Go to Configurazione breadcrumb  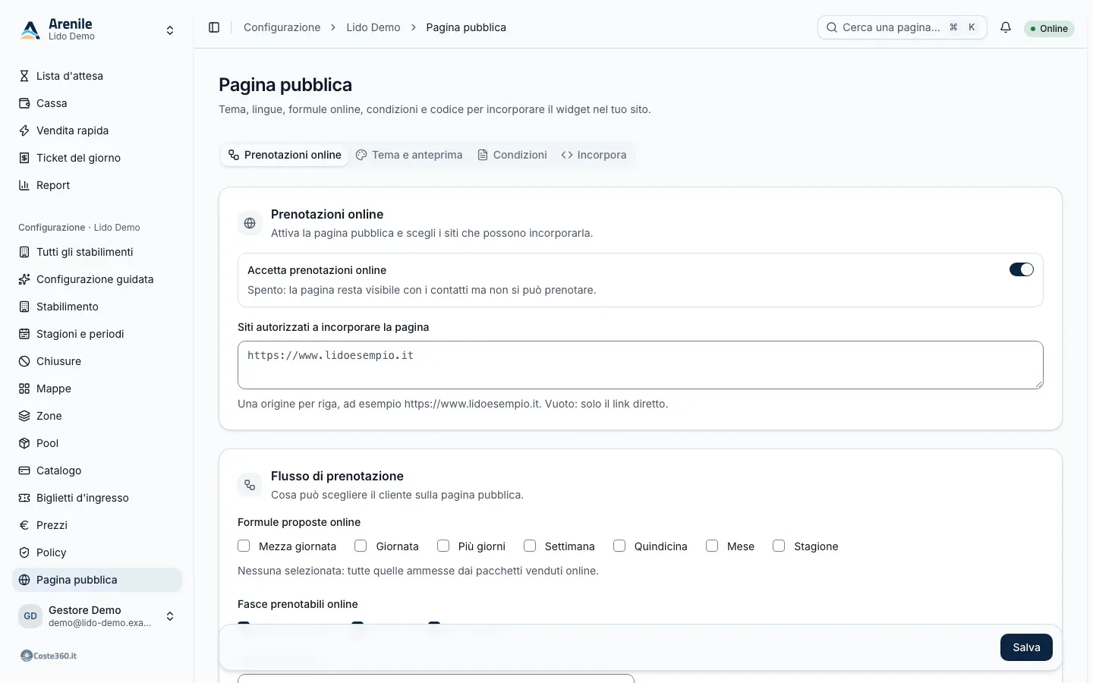coord(282,27)
